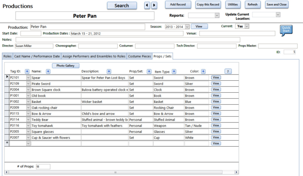Click the Item Type column sort icon
The width and height of the screenshot is (303, 176).
click(174, 71)
